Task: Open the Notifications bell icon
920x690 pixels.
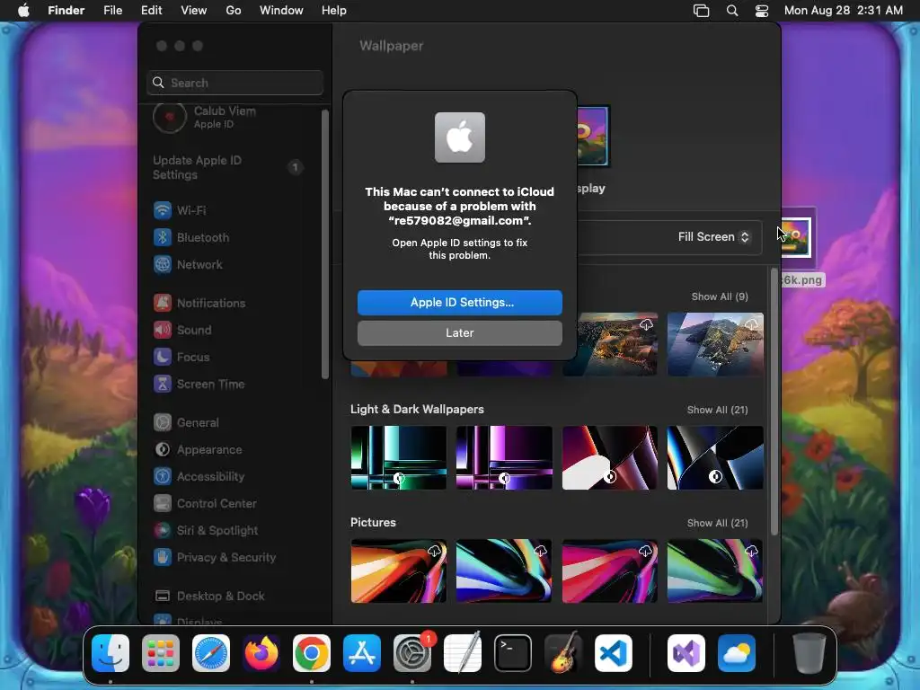Action: point(163,303)
